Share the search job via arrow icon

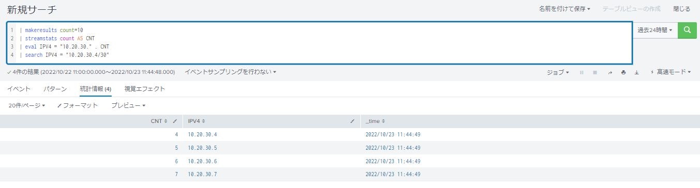pyautogui.click(x=610, y=72)
